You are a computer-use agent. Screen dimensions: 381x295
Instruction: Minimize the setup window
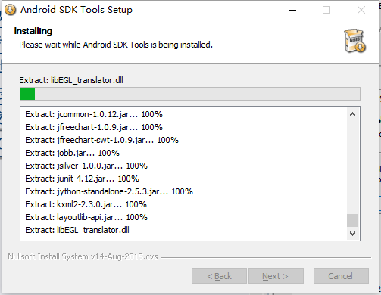(292, 10)
